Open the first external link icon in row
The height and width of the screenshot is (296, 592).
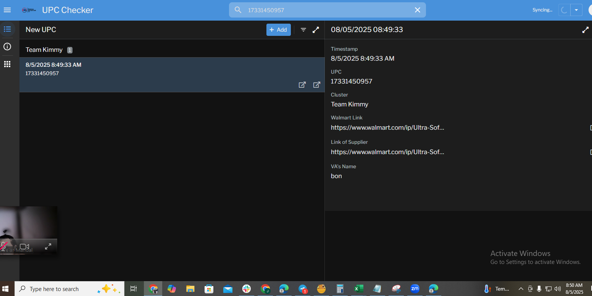(302, 85)
